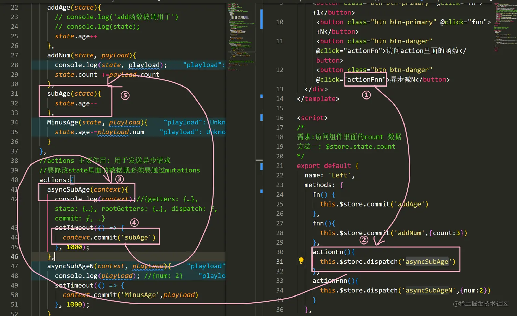Click line number 46 in left editor

14,256
